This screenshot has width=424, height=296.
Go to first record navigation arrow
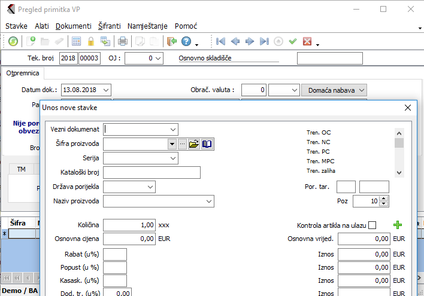(x=221, y=41)
